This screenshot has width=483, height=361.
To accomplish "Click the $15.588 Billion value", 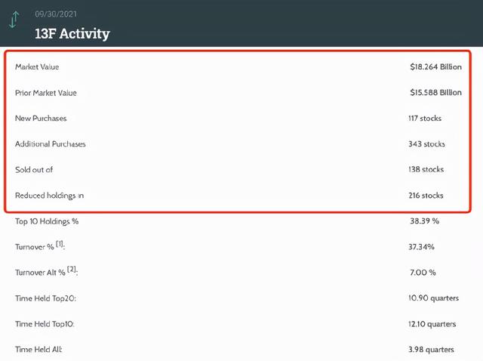I will 435,93.
